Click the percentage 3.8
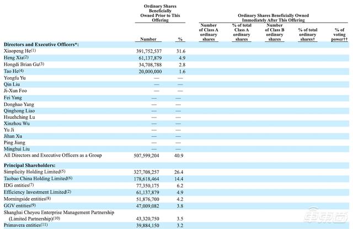The width and height of the screenshot is (353, 229). 180,206
